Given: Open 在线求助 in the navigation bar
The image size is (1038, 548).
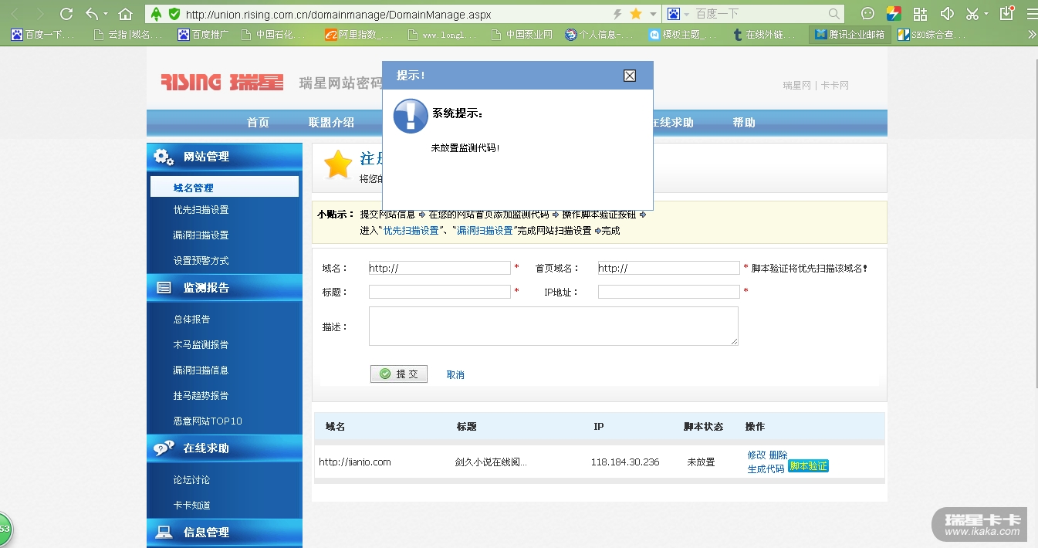Looking at the screenshot, I should 673,123.
